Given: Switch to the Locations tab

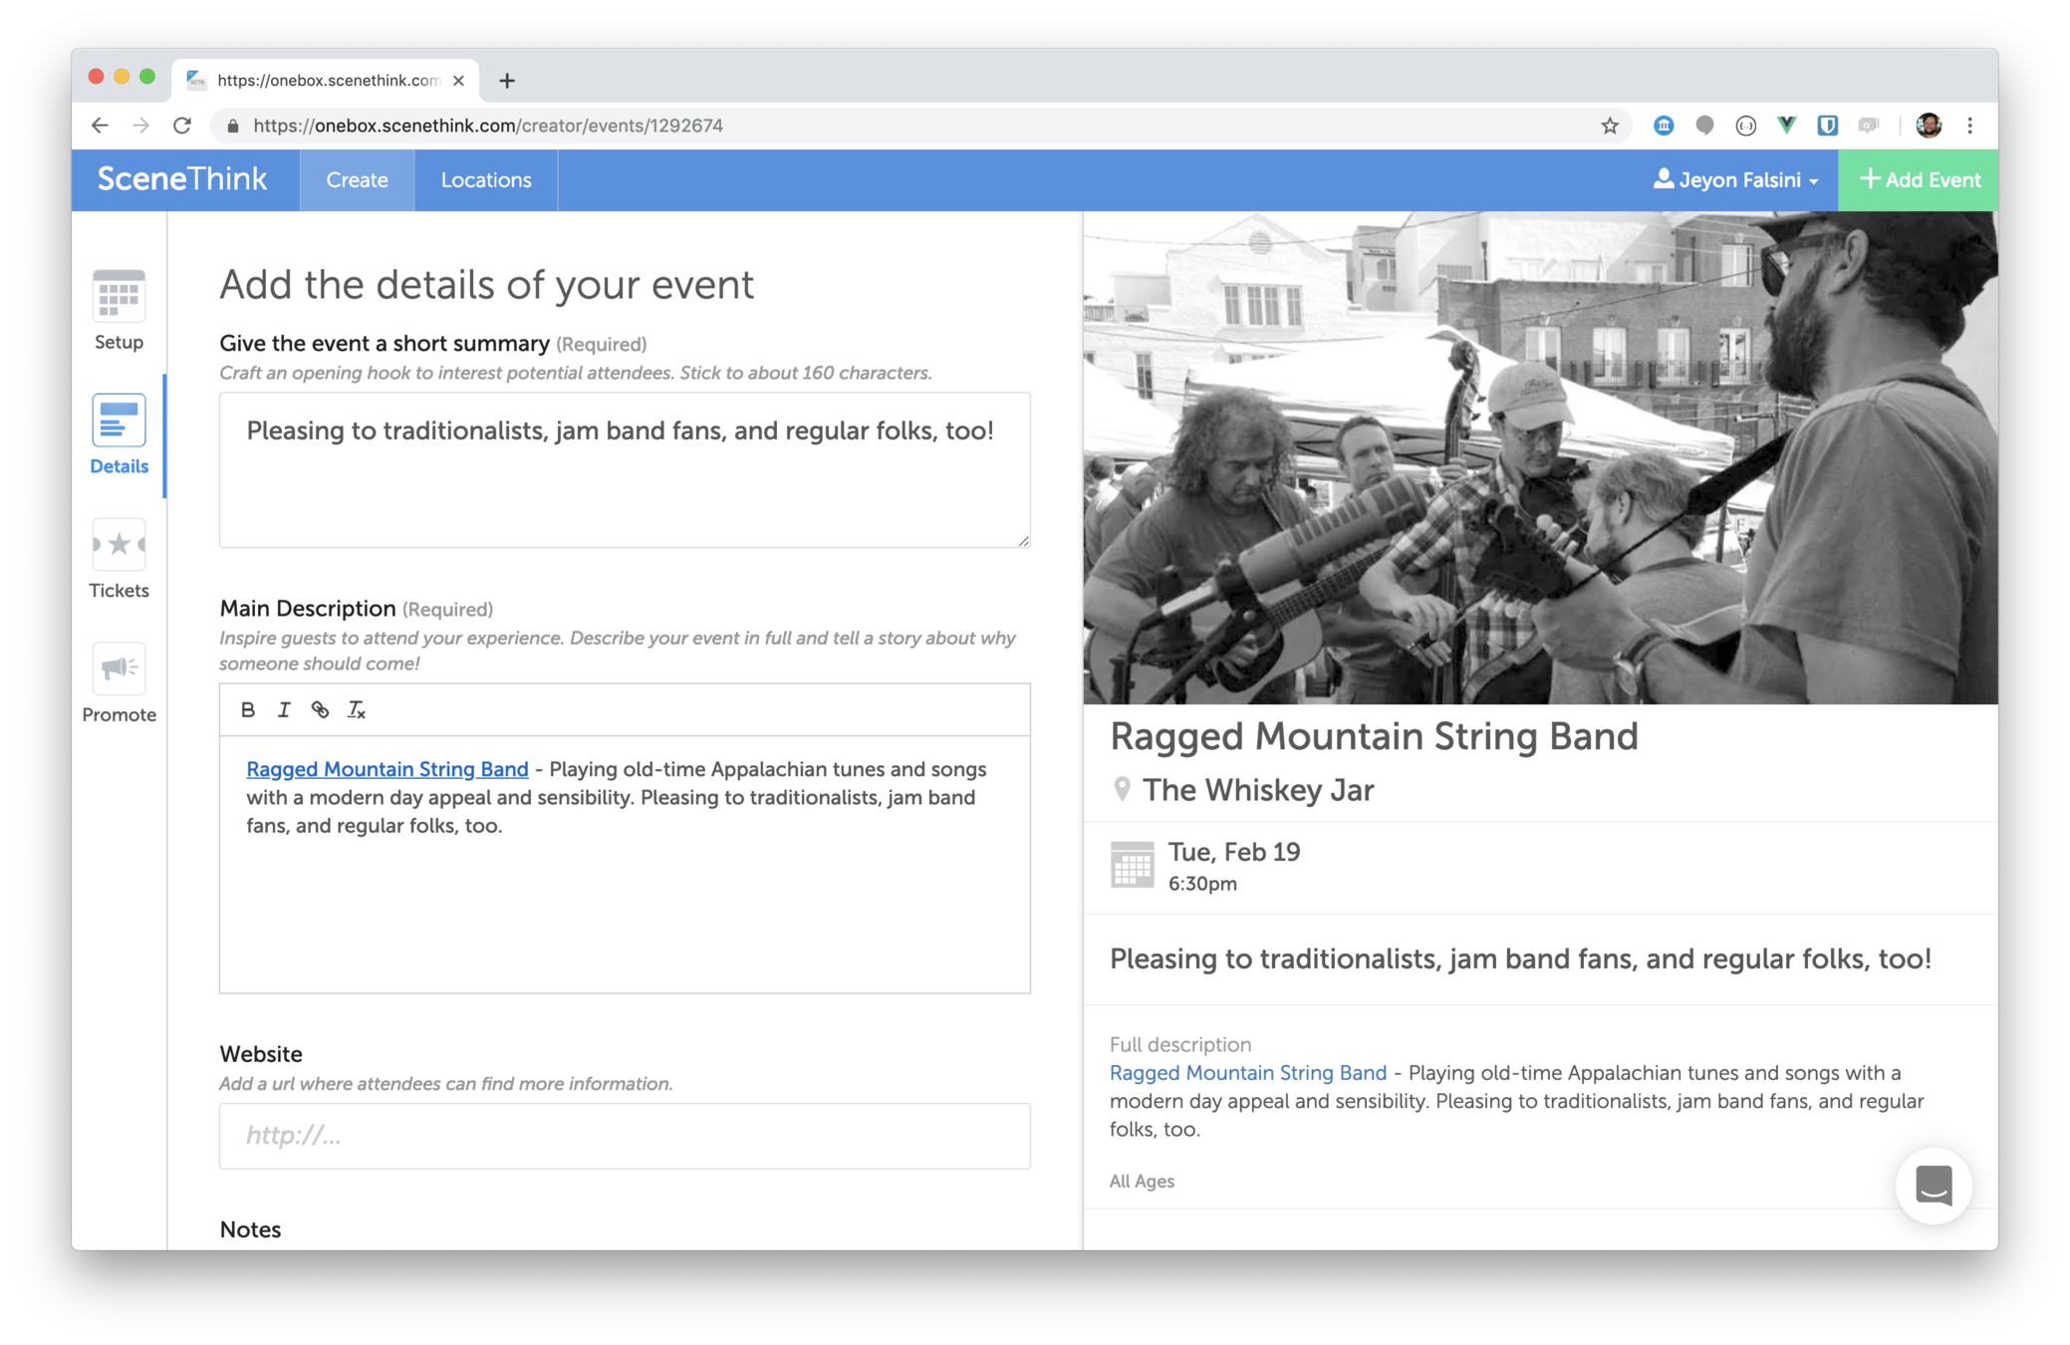Looking at the screenshot, I should [486, 180].
